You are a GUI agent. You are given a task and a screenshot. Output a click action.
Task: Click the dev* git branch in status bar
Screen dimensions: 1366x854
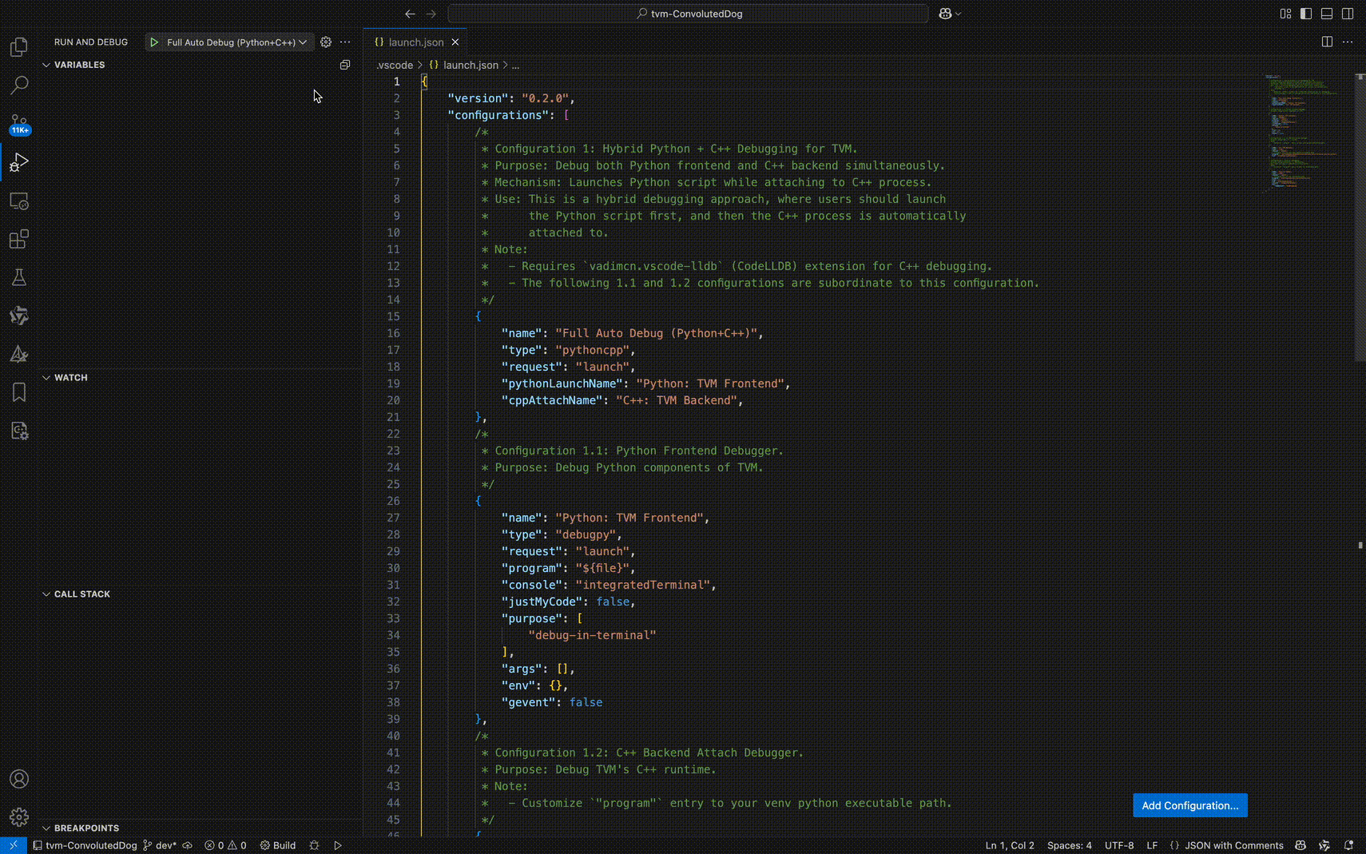click(x=160, y=845)
